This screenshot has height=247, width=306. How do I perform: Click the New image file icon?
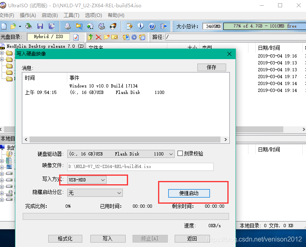click(4, 26)
